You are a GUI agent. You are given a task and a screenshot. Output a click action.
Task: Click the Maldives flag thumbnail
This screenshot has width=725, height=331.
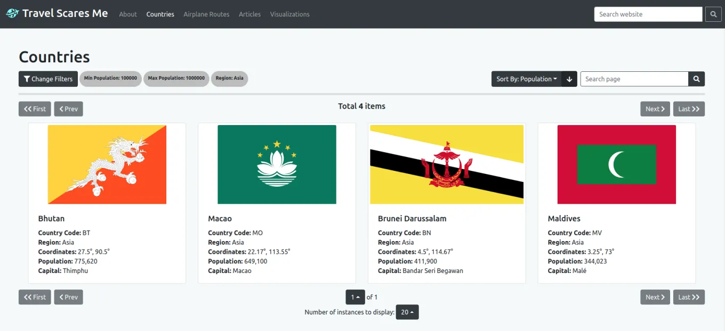616,164
